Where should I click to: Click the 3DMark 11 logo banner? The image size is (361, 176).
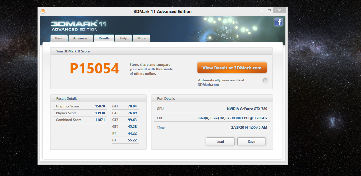pyautogui.click(x=78, y=26)
